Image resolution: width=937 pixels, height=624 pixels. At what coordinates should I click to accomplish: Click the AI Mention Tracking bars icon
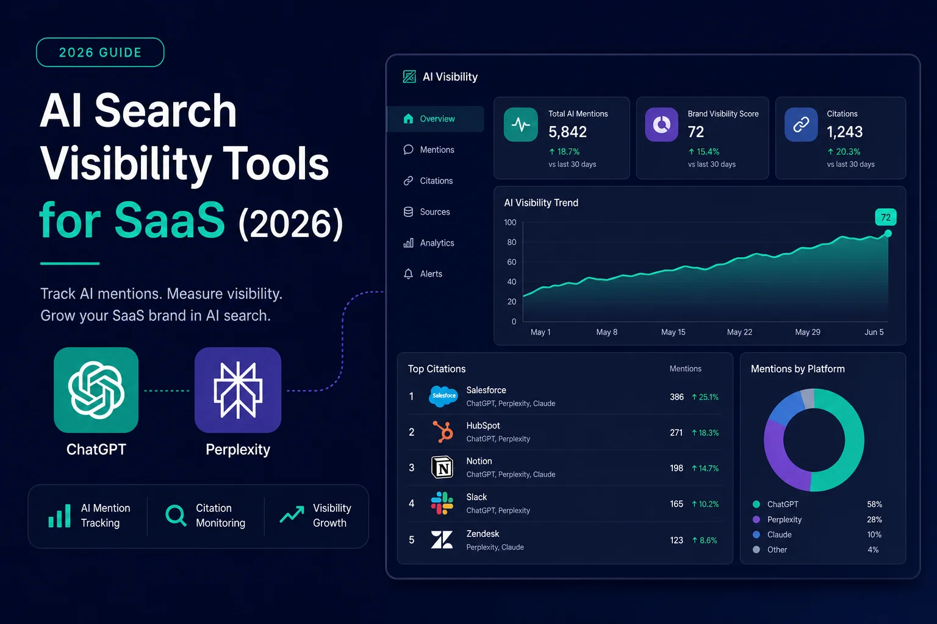[x=60, y=516]
